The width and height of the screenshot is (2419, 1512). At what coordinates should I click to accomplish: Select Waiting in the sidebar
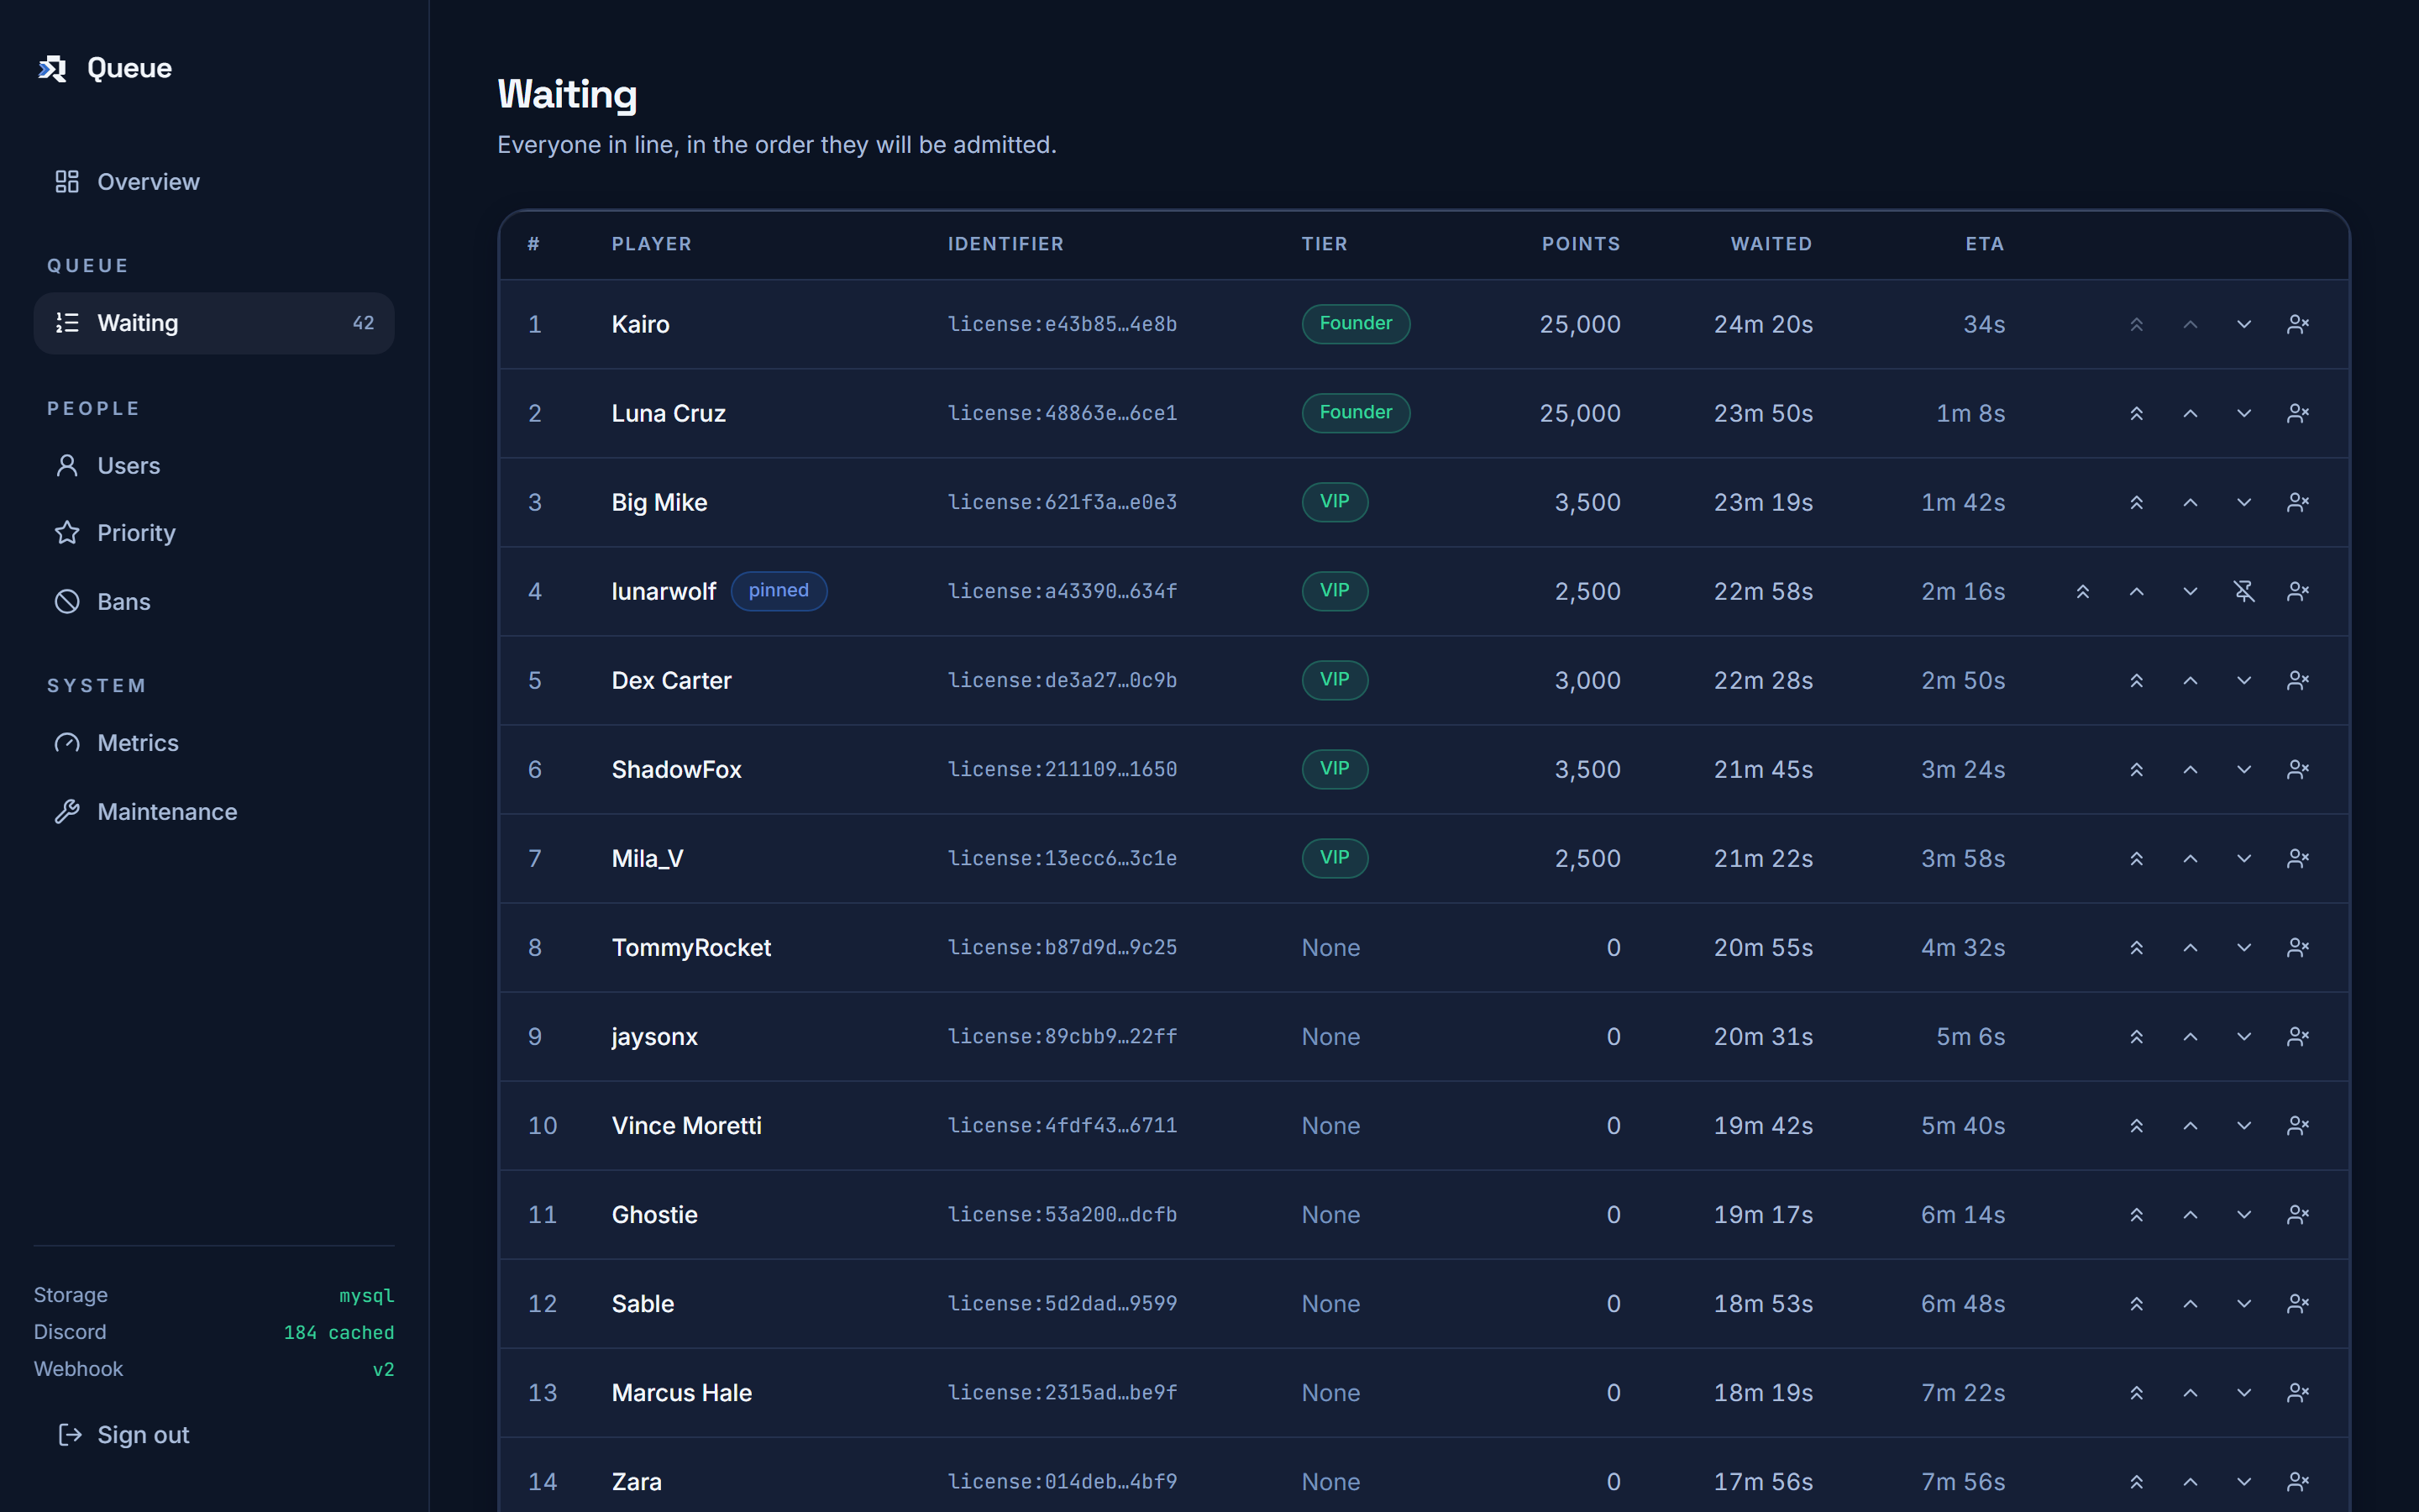[214, 323]
